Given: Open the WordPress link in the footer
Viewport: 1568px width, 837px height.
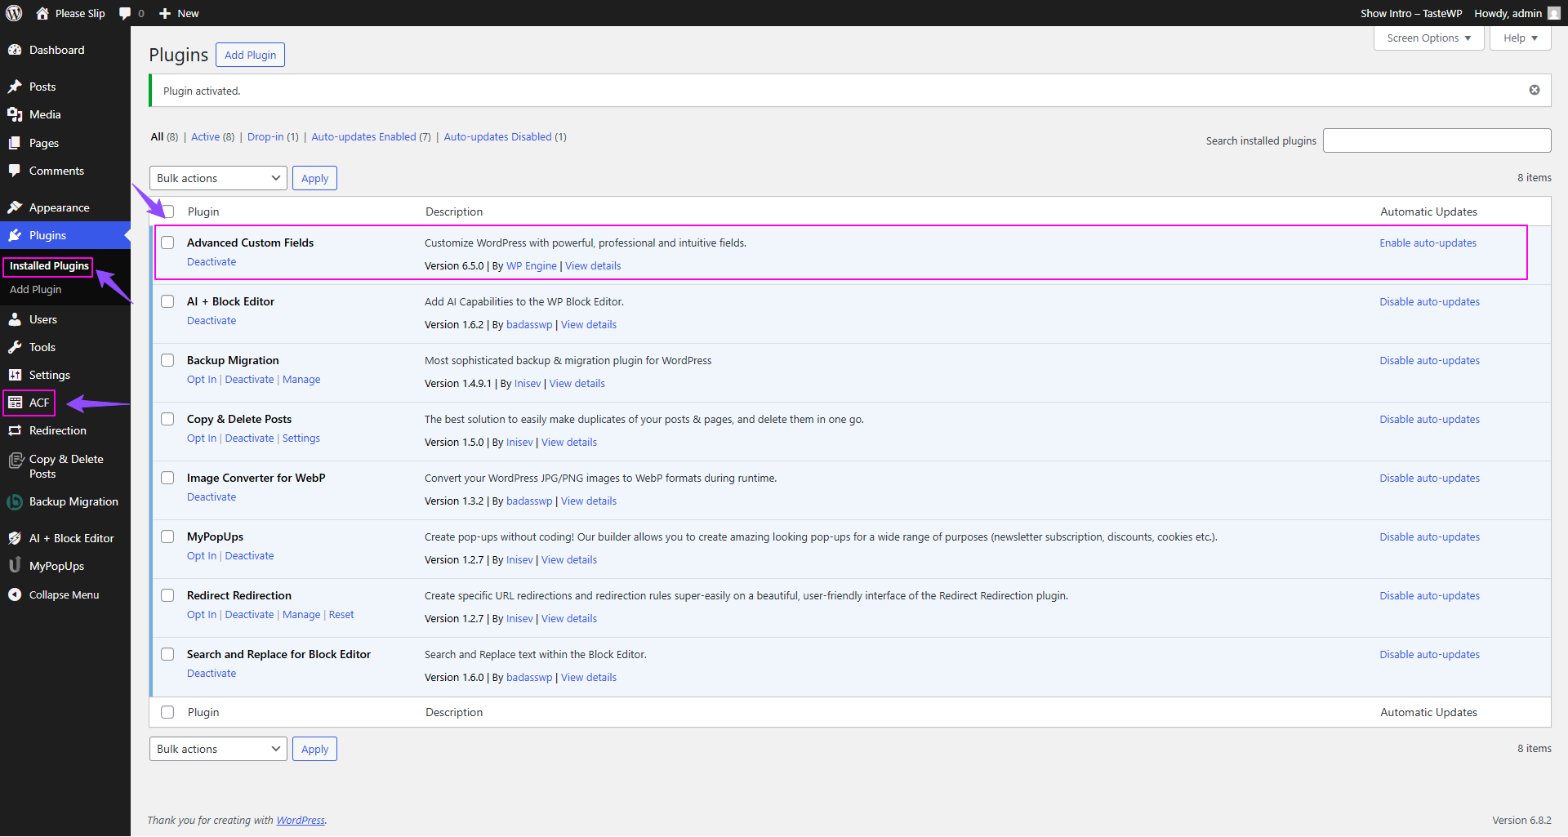Looking at the screenshot, I should click(x=301, y=821).
